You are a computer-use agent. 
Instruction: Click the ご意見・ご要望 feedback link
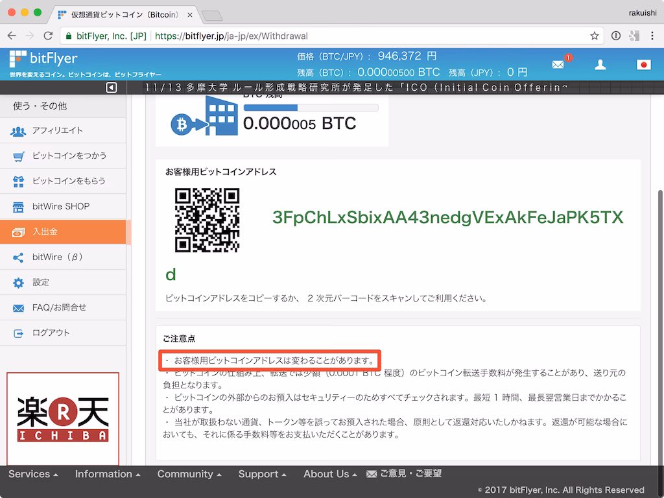coord(410,473)
